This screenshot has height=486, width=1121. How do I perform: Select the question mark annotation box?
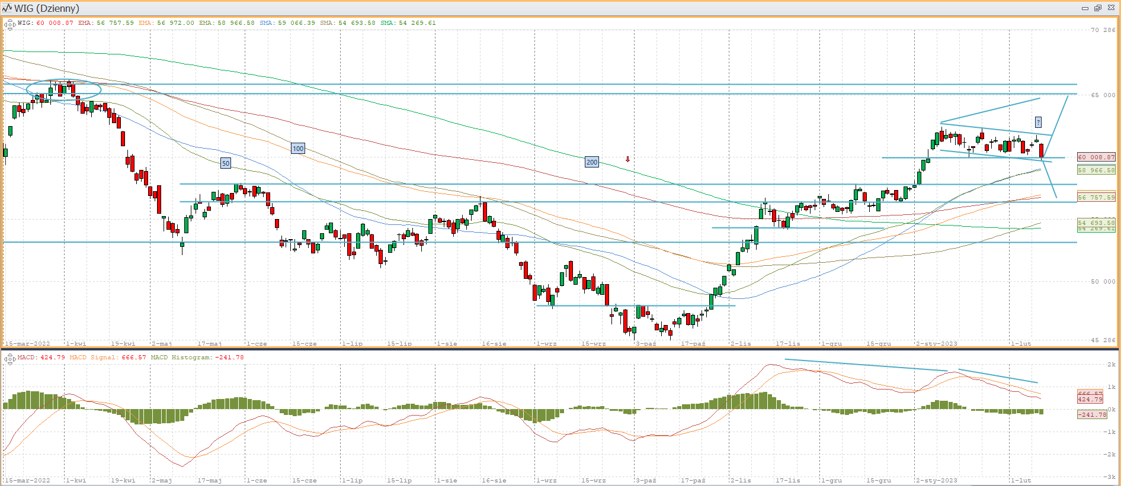pos(1038,122)
